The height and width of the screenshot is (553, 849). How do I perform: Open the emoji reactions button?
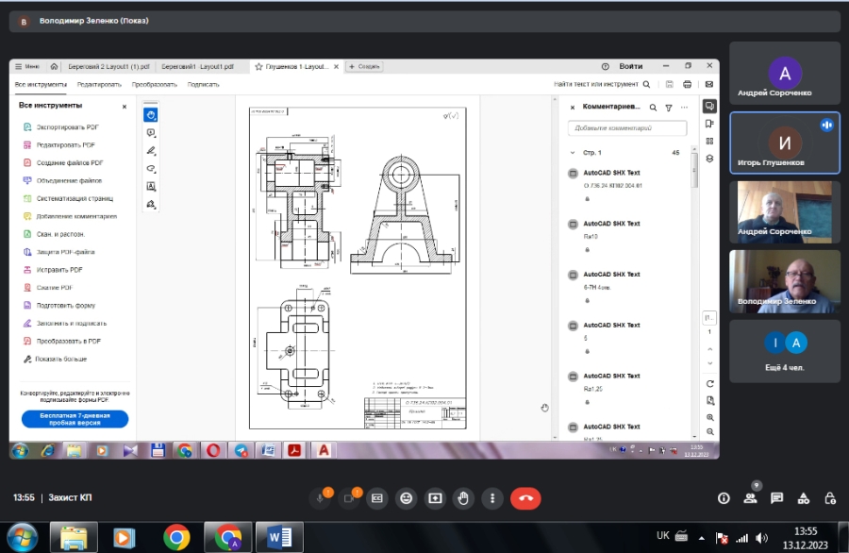(x=406, y=497)
